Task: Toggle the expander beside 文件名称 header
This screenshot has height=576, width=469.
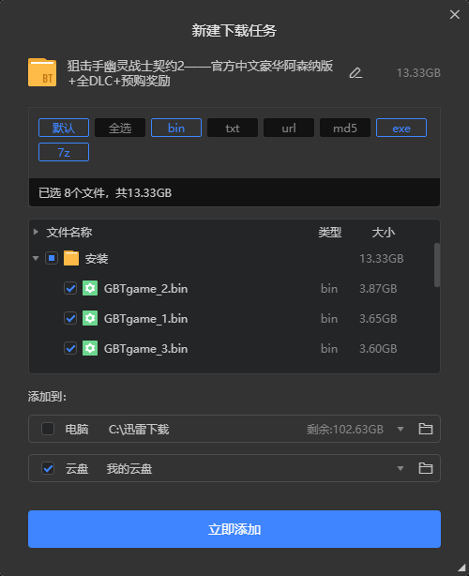Action: (x=36, y=232)
